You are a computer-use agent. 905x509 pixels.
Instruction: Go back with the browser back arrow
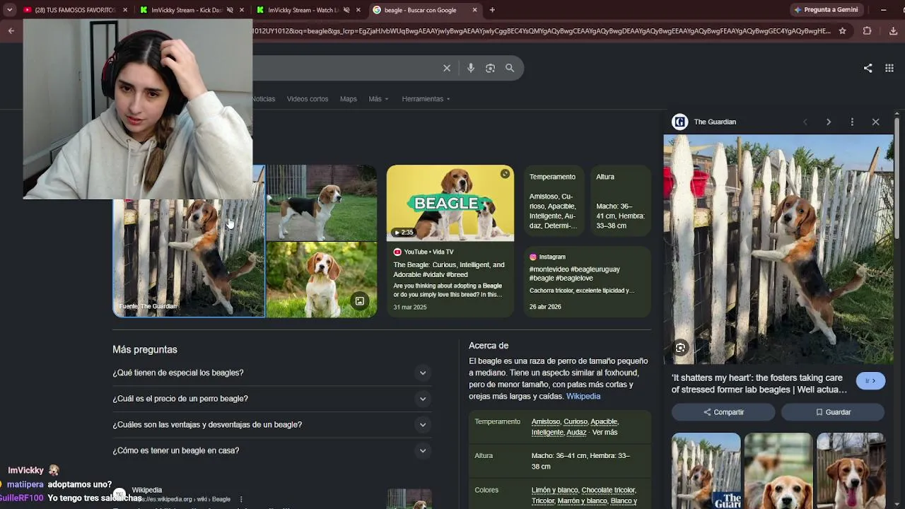pyautogui.click(x=11, y=31)
